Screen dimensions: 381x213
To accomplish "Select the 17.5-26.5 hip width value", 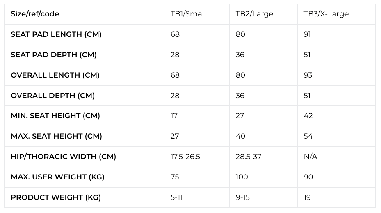I will click(185, 157).
